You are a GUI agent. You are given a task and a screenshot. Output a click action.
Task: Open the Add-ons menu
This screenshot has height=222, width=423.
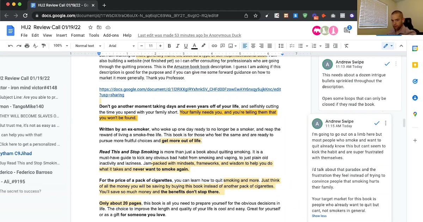point(111,35)
